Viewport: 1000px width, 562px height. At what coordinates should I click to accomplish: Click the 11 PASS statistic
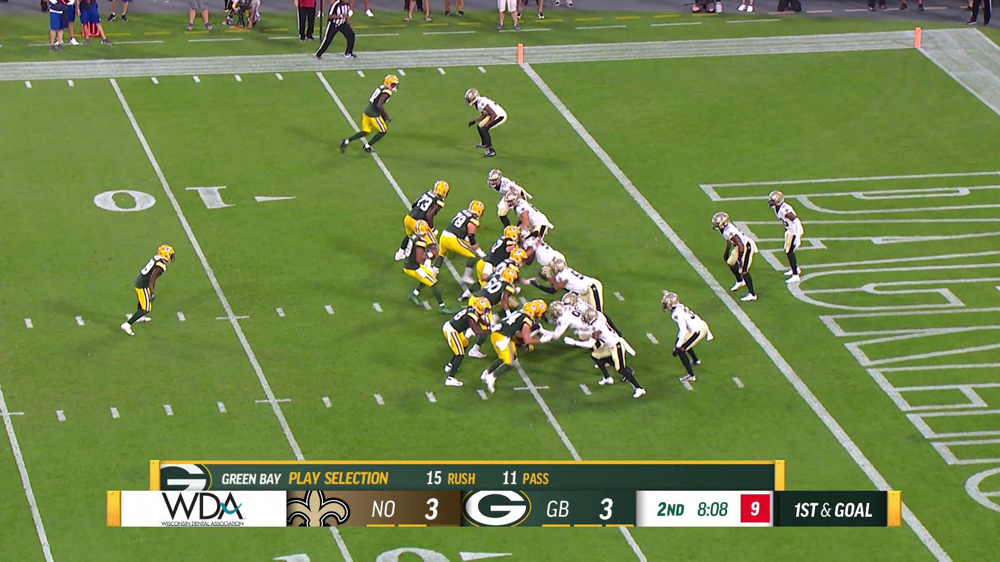525,478
